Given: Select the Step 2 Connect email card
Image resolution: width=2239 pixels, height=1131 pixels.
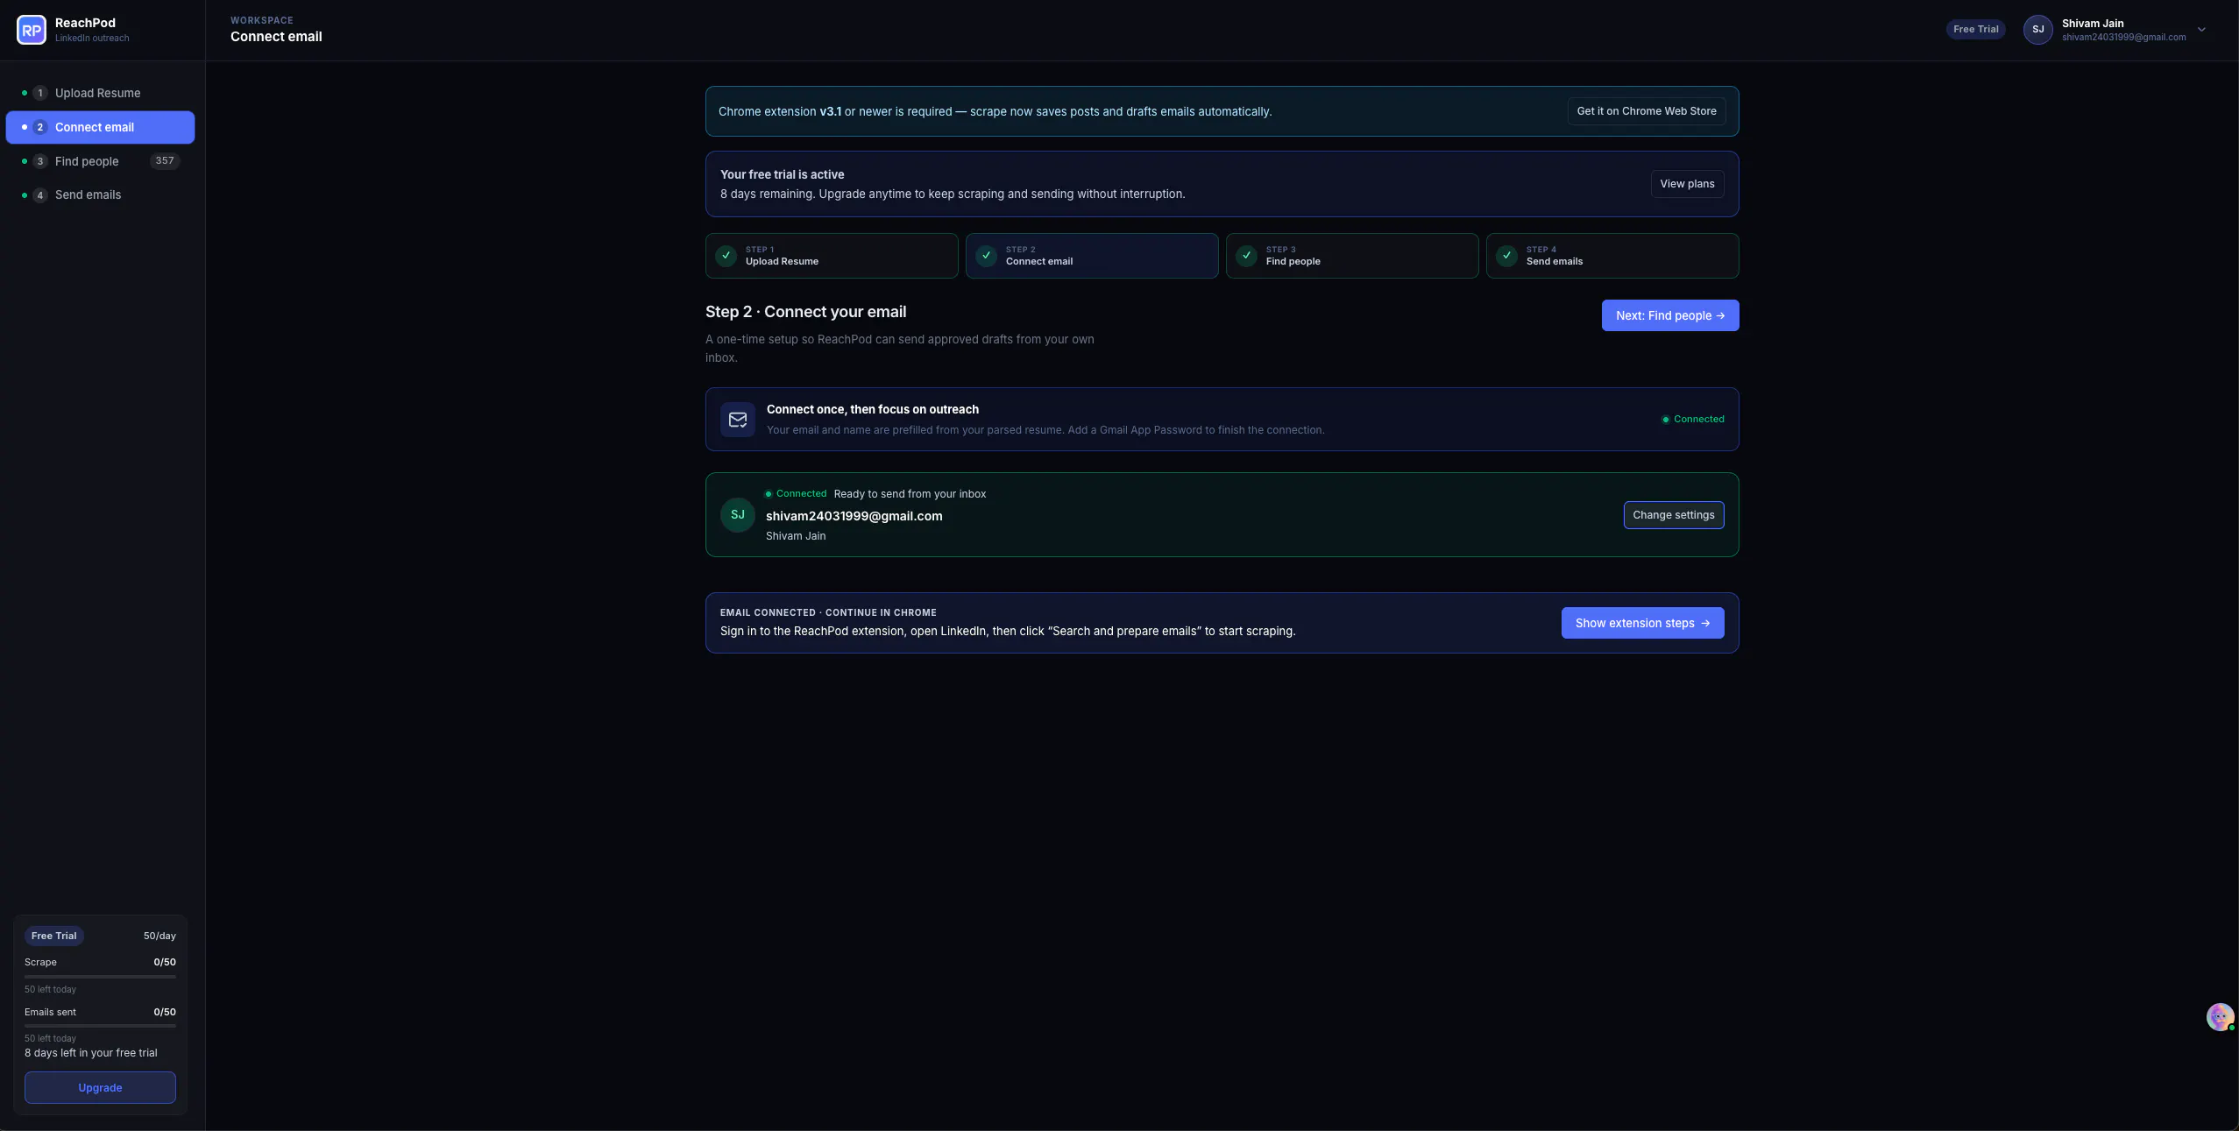Looking at the screenshot, I should tap(1092, 256).
